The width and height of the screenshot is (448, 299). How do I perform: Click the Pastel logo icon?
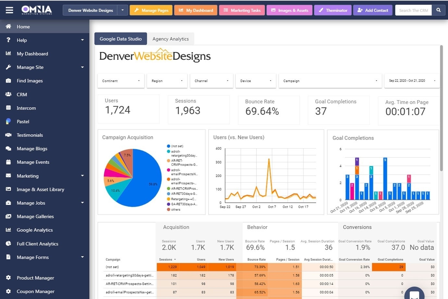(x=8, y=121)
